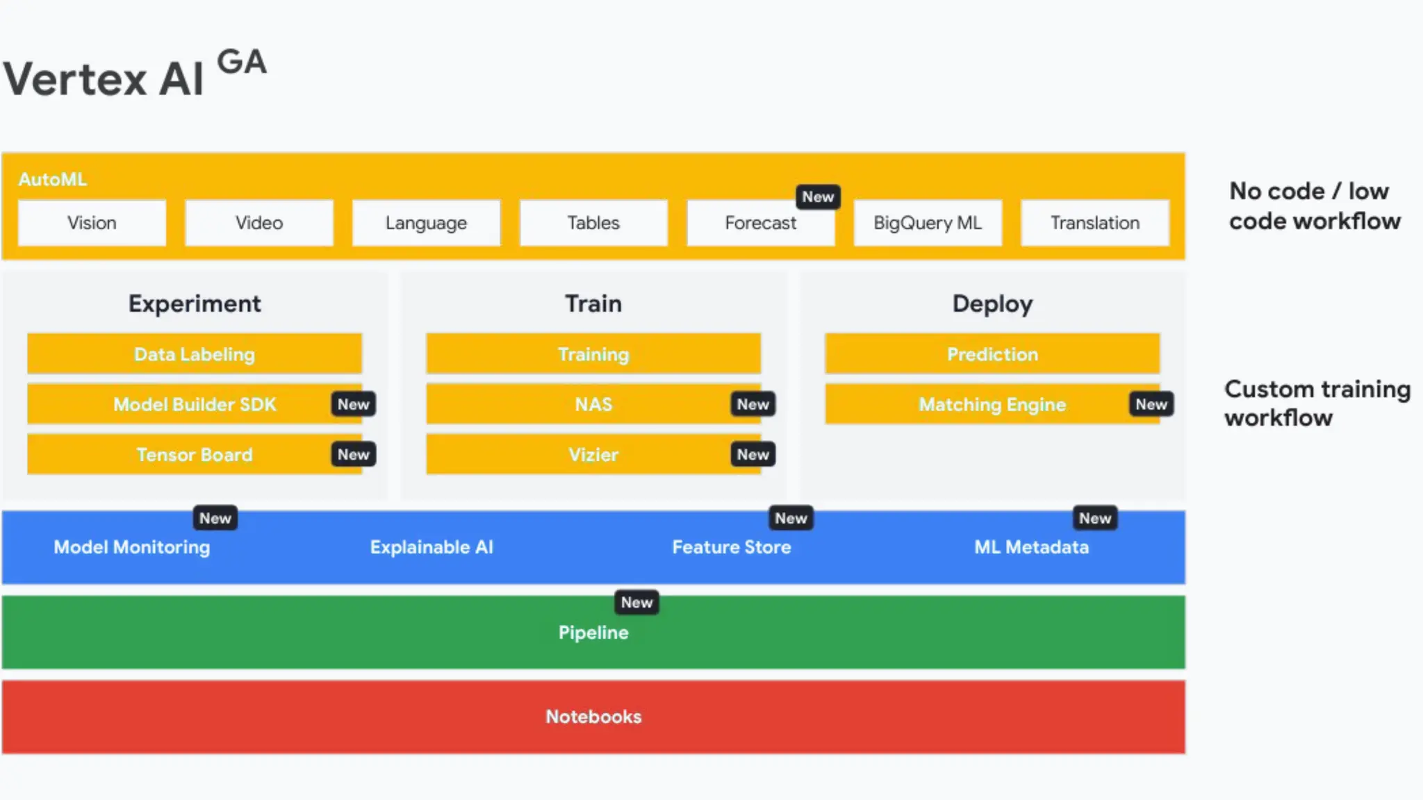Click the Training bar under Train
The width and height of the screenshot is (1423, 800).
(x=593, y=354)
